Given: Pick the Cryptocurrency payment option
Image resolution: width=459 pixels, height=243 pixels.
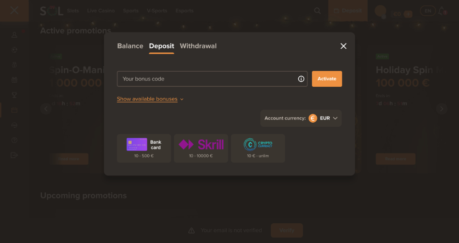Looking at the screenshot, I should 257,148.
